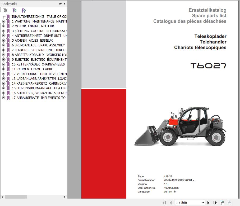Click the next view icon
This screenshot has height=206, width=240.
(x=229, y=203)
